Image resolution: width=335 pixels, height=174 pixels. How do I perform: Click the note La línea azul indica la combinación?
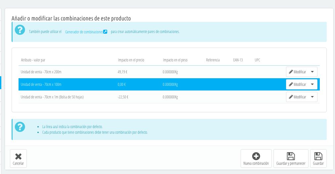pos(72,127)
